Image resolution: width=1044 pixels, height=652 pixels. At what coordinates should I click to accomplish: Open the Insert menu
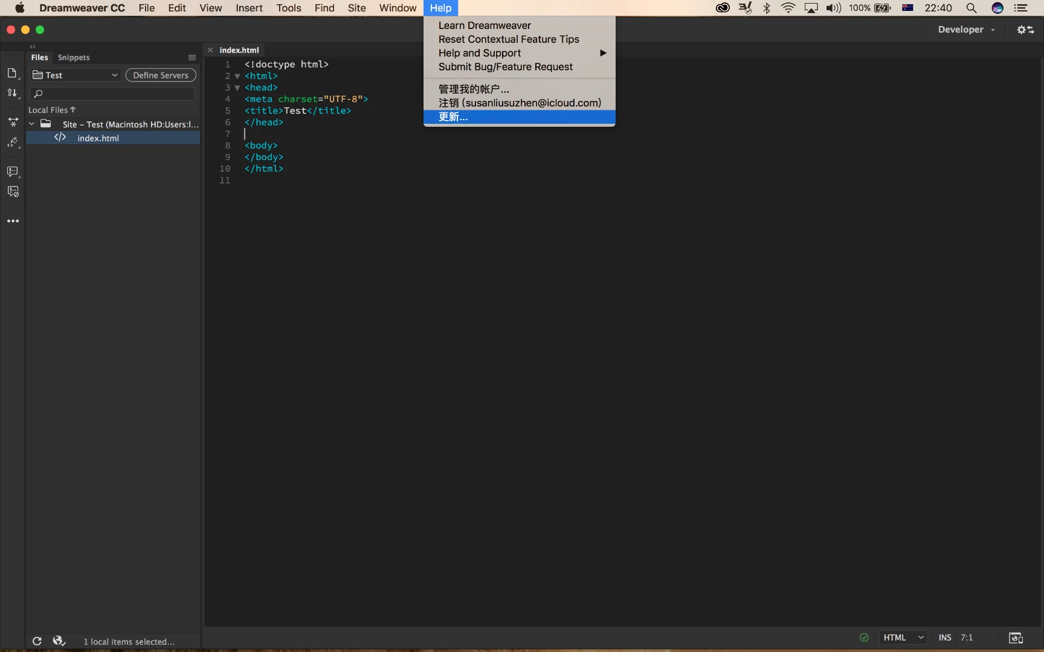pos(249,8)
